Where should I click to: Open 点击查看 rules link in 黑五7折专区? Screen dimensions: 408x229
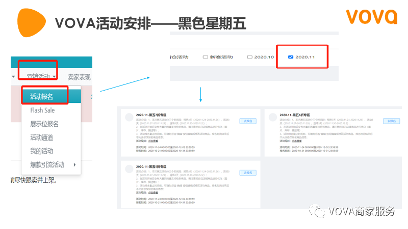[153, 141]
